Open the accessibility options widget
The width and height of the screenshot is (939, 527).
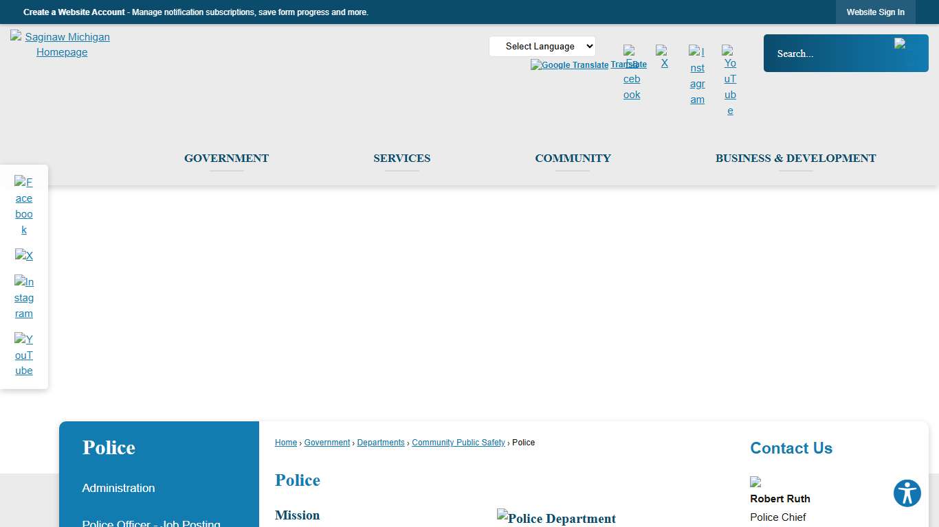(x=907, y=493)
